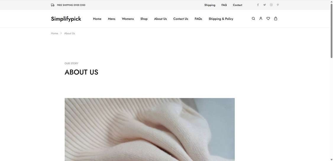Click the free shipping truck icon
Image resolution: width=333 pixels, height=161 pixels.
[53, 5]
